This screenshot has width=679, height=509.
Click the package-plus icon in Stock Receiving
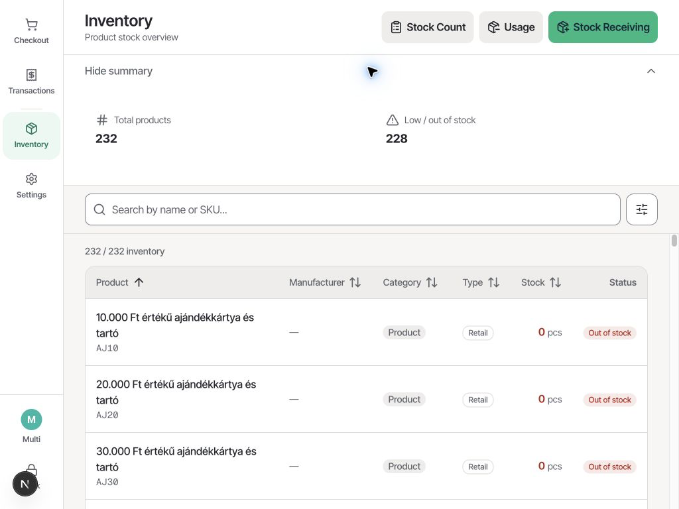(x=563, y=27)
